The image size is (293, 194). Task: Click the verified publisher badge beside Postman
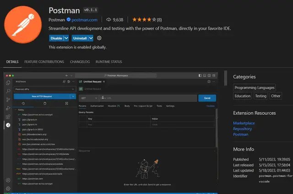(68, 19)
